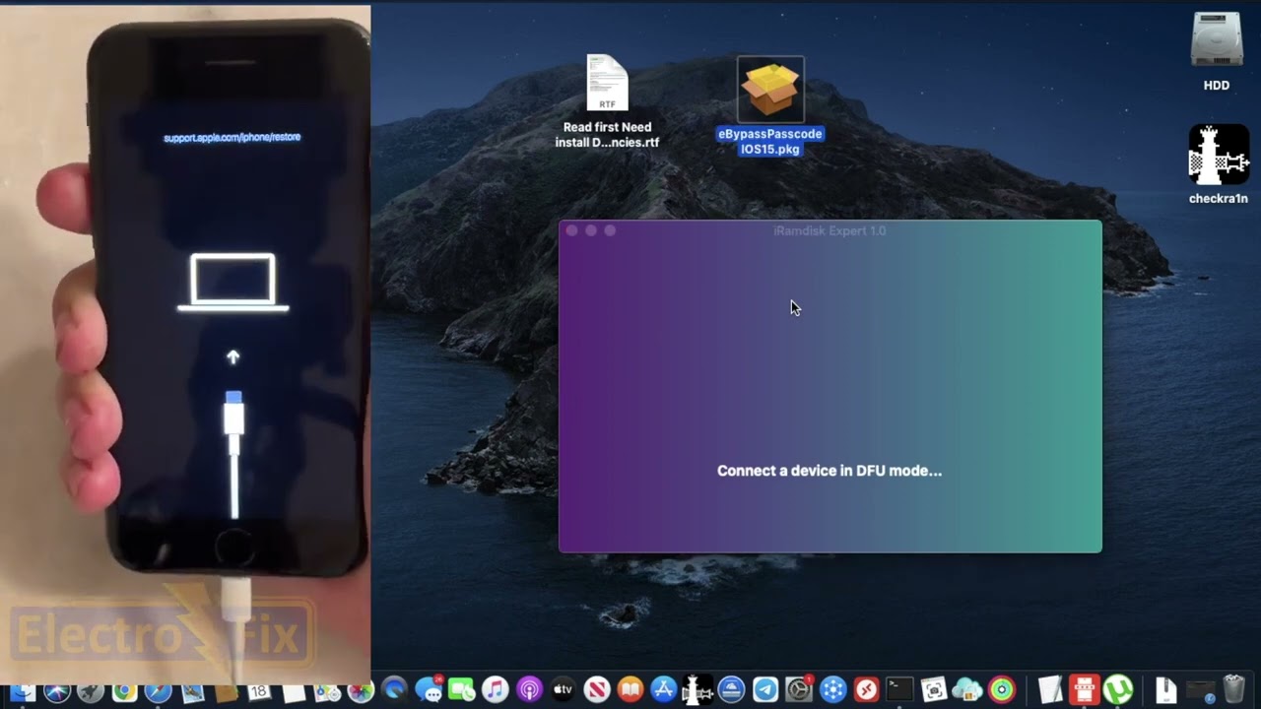Open the screenshot camera icon in the dock
Screen dimensions: 1261x709
(934, 690)
